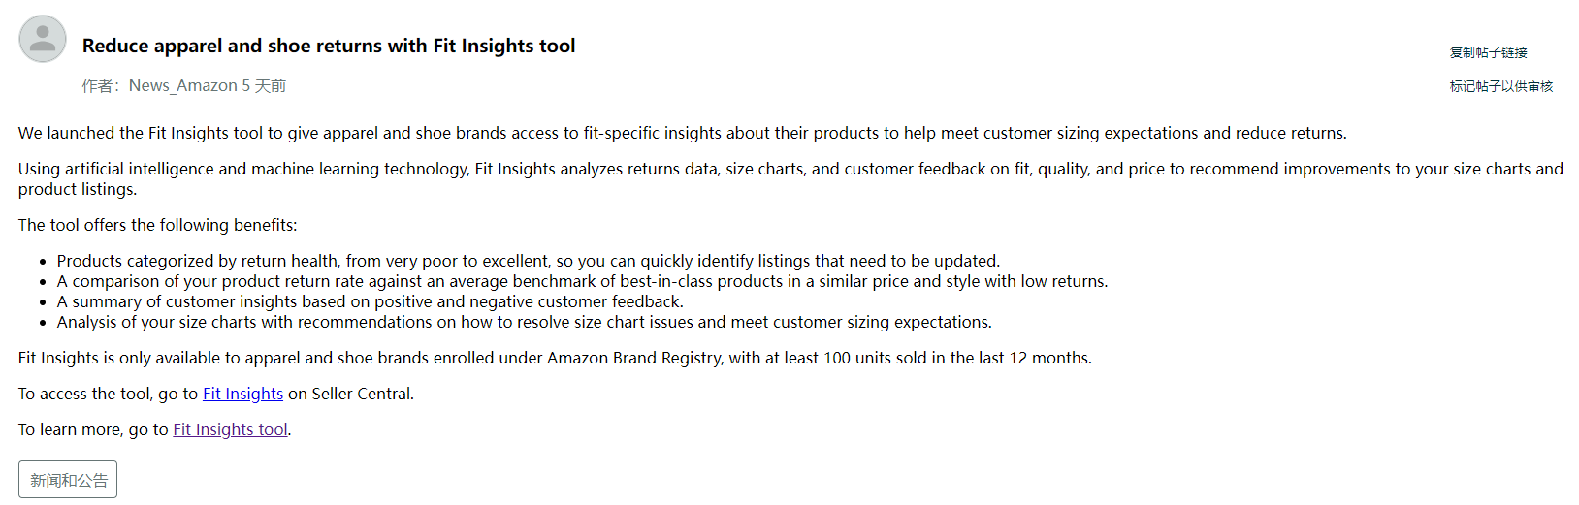
Task: Click the author's profile avatar icon
Action: [43, 39]
